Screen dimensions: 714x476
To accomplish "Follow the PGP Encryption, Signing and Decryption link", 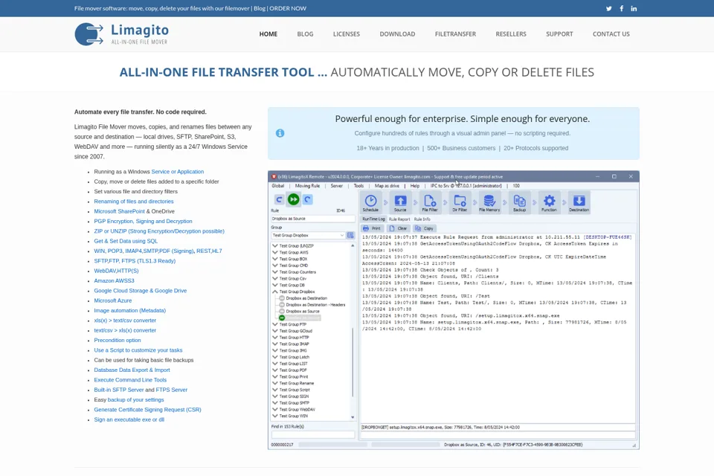I will [x=143, y=222].
